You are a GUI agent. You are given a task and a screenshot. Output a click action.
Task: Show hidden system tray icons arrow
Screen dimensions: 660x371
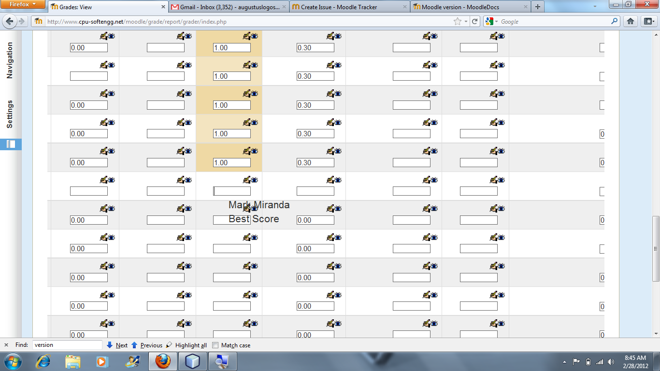565,362
